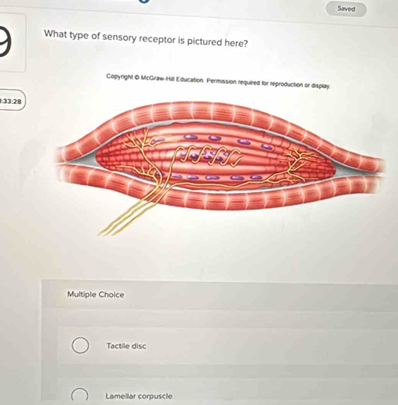The width and height of the screenshot is (398, 405).
Task: Click the Lamellar corpuscle answer text
Action: click(139, 396)
